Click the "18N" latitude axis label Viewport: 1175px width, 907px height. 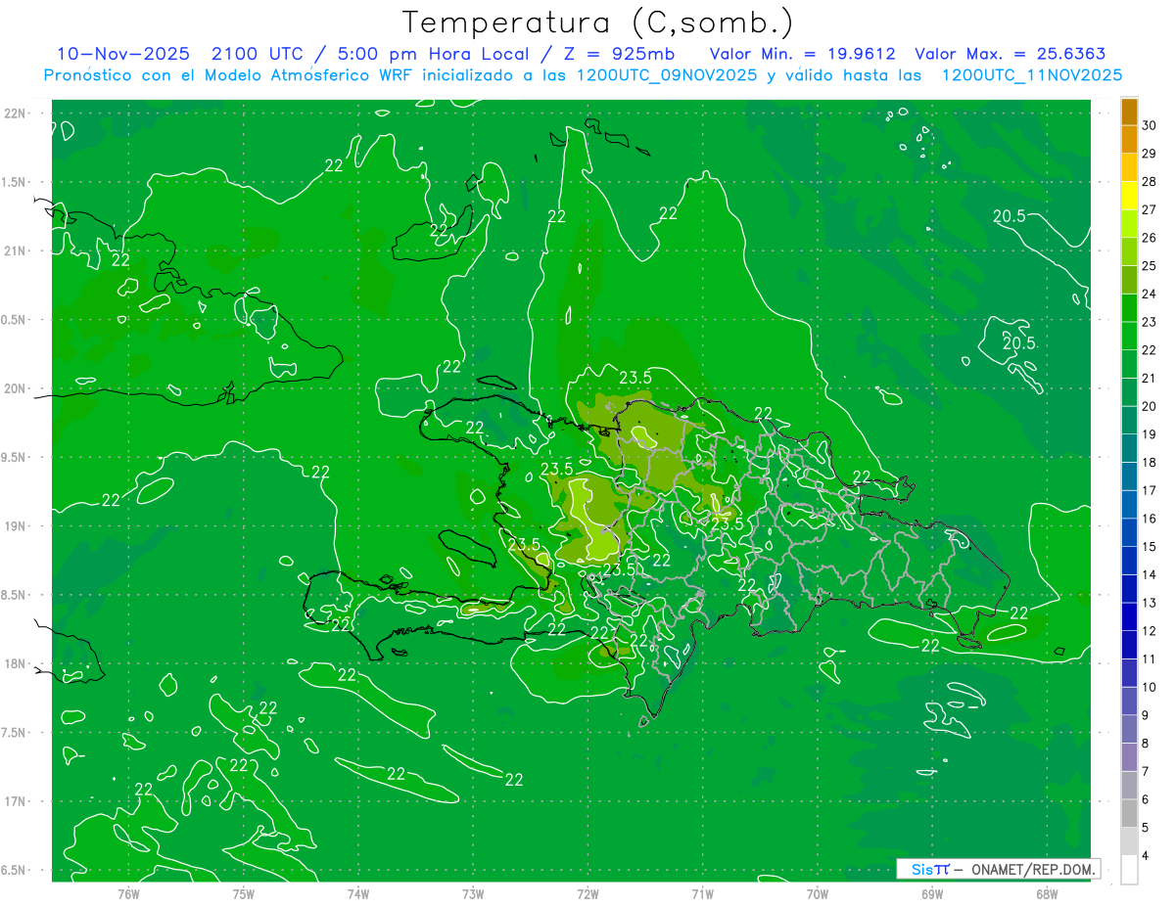point(15,663)
